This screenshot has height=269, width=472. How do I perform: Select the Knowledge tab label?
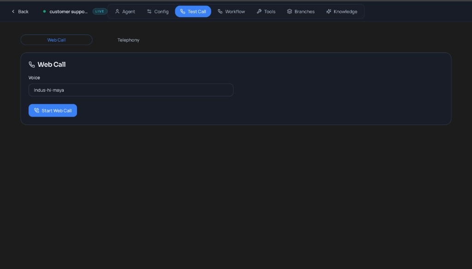(x=345, y=12)
